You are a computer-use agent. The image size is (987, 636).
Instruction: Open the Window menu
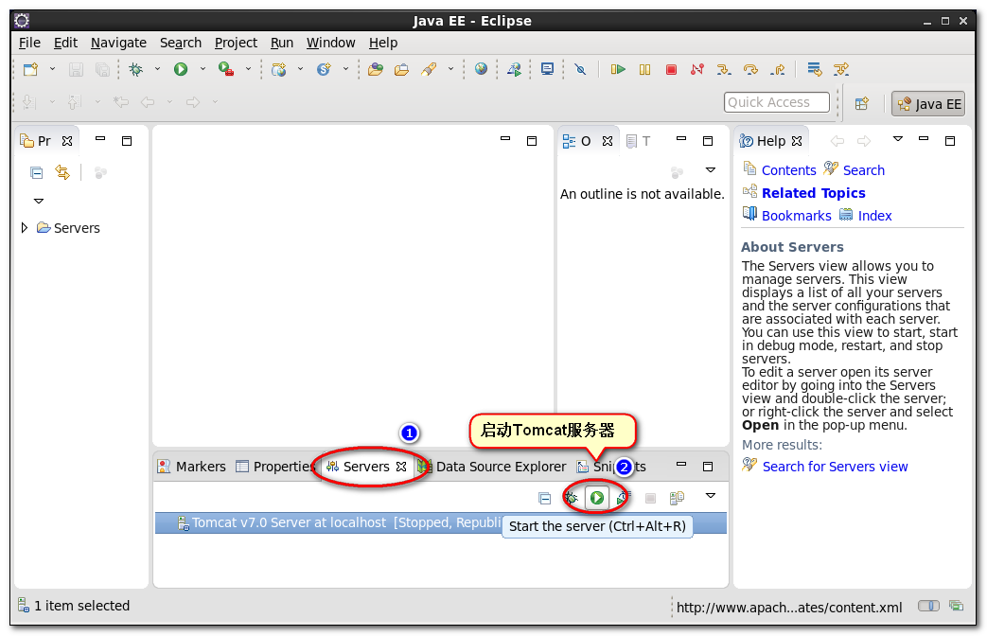330,43
